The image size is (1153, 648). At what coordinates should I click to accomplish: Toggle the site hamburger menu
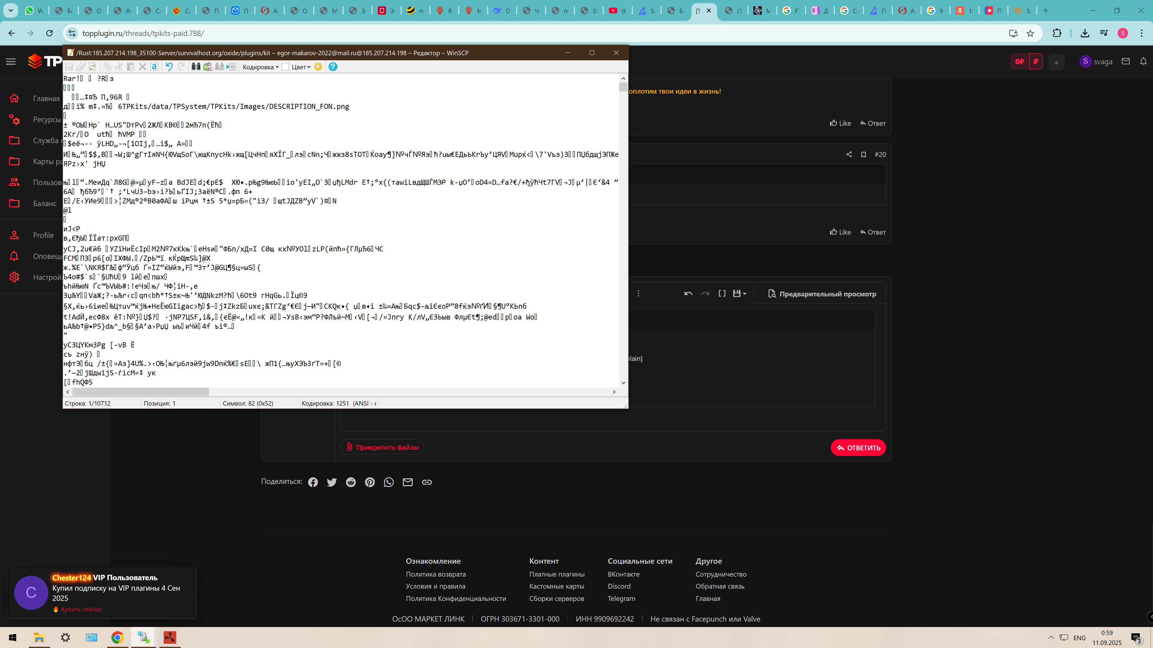[11, 62]
